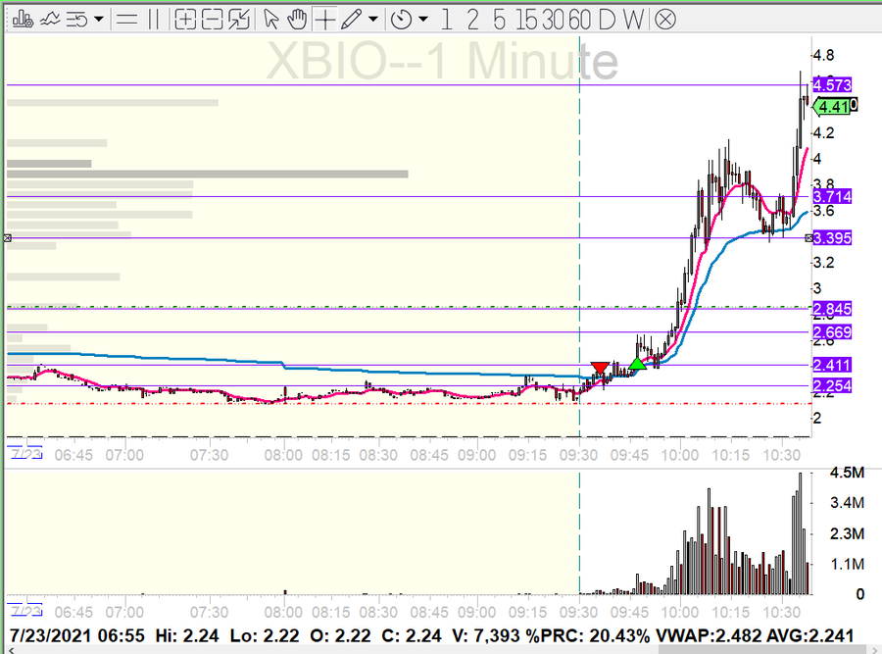The width and height of the screenshot is (882, 654).
Task: Click the list-with-arrow template icon
Action: coord(77,20)
